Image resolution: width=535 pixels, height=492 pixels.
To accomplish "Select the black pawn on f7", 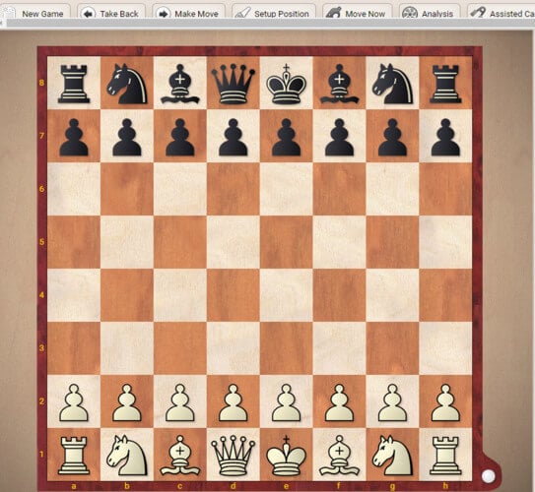I will click(x=339, y=137).
